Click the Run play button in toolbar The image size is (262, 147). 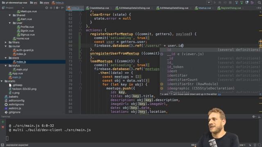(215, 2)
